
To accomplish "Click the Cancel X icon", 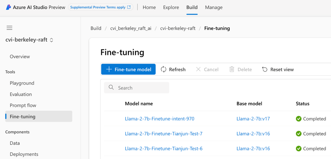I will tap(198, 69).
